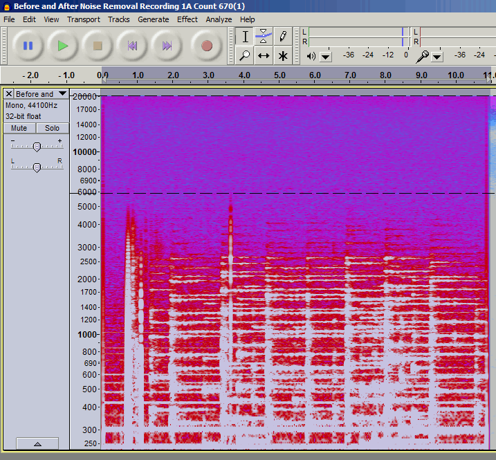
Task: Open the 'Before and' track dropdown menu
Action: [62, 94]
